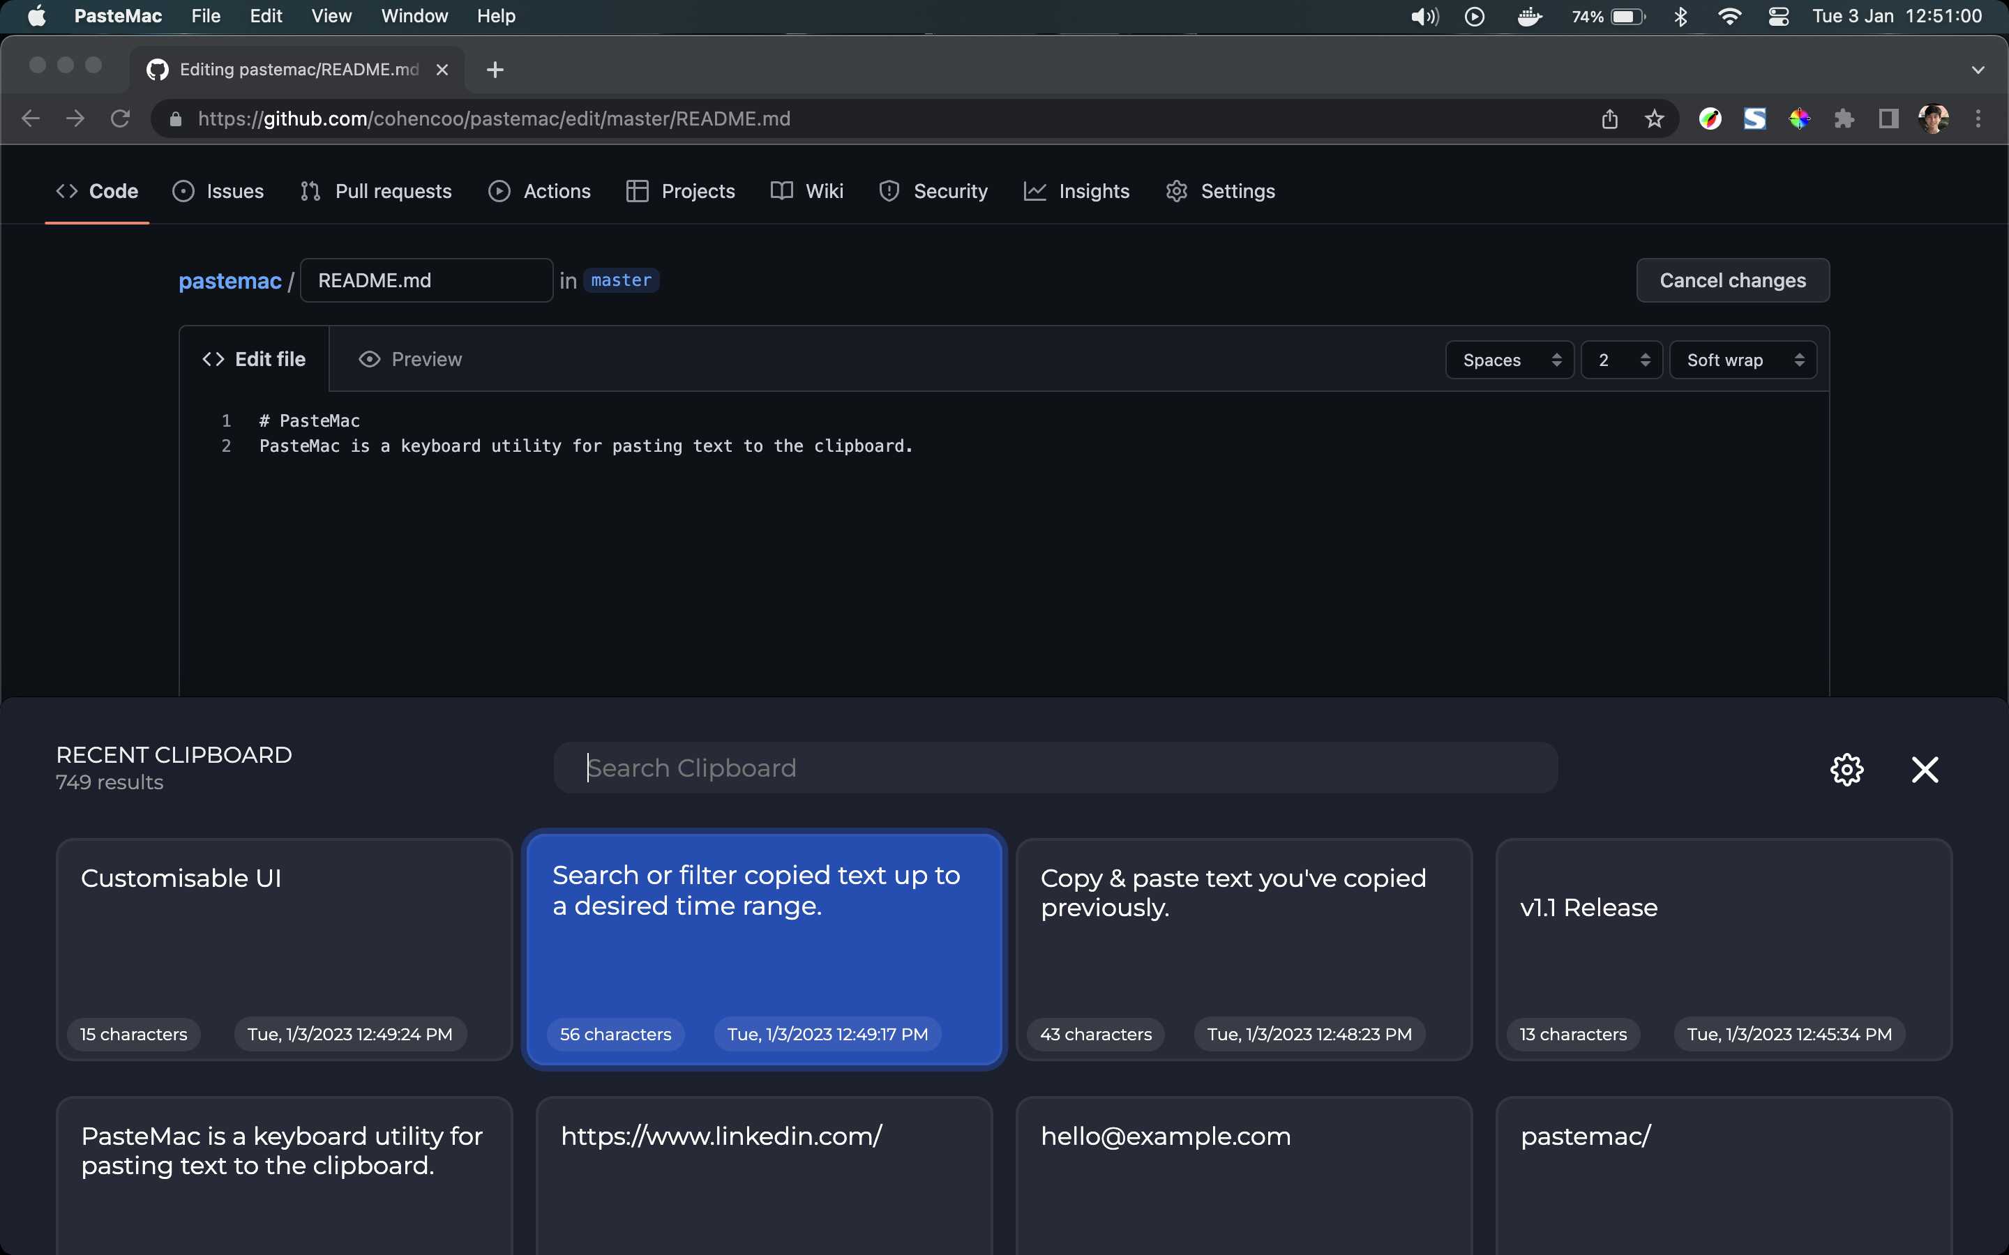Click the Search Clipboard field
Screen dimensions: 2009x1255
point(1055,768)
